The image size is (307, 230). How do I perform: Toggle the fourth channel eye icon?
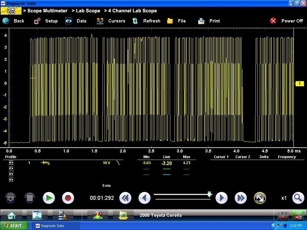point(11,180)
